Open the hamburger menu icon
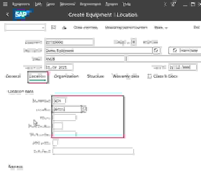Viewport: 201px width, 171px height. [5, 4]
